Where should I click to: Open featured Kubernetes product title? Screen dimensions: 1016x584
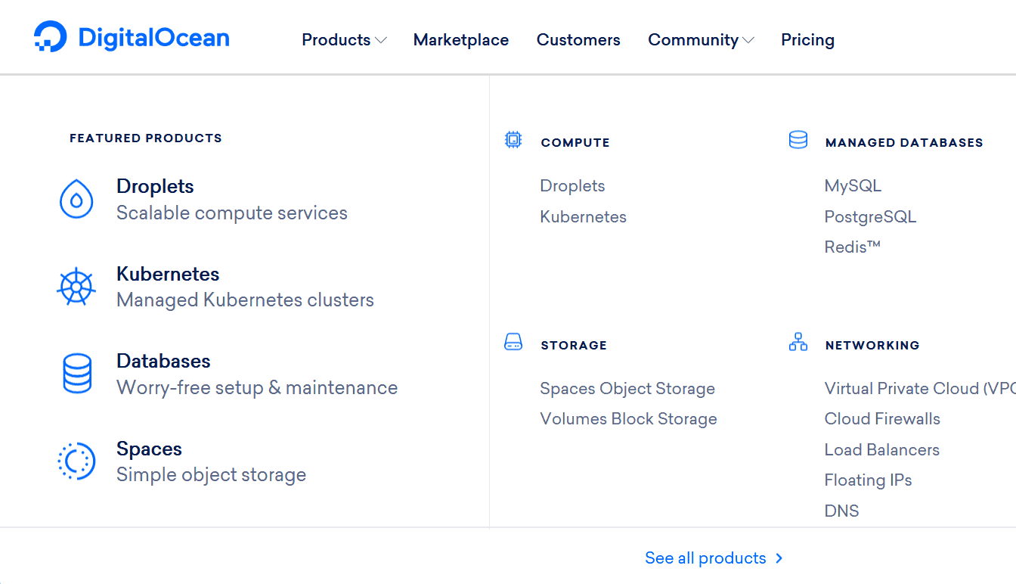(x=168, y=274)
